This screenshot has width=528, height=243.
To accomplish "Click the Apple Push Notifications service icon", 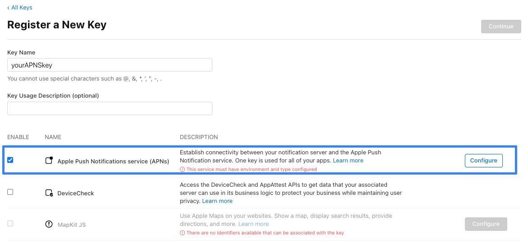I will pyautogui.click(x=49, y=161).
